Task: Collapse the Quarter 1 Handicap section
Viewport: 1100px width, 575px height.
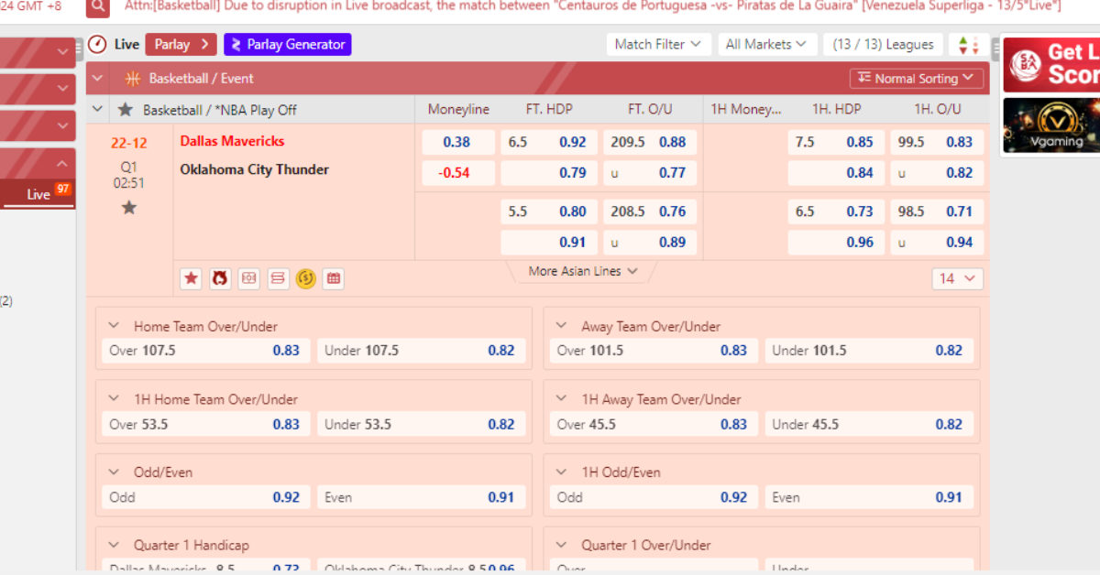Action: (x=115, y=545)
